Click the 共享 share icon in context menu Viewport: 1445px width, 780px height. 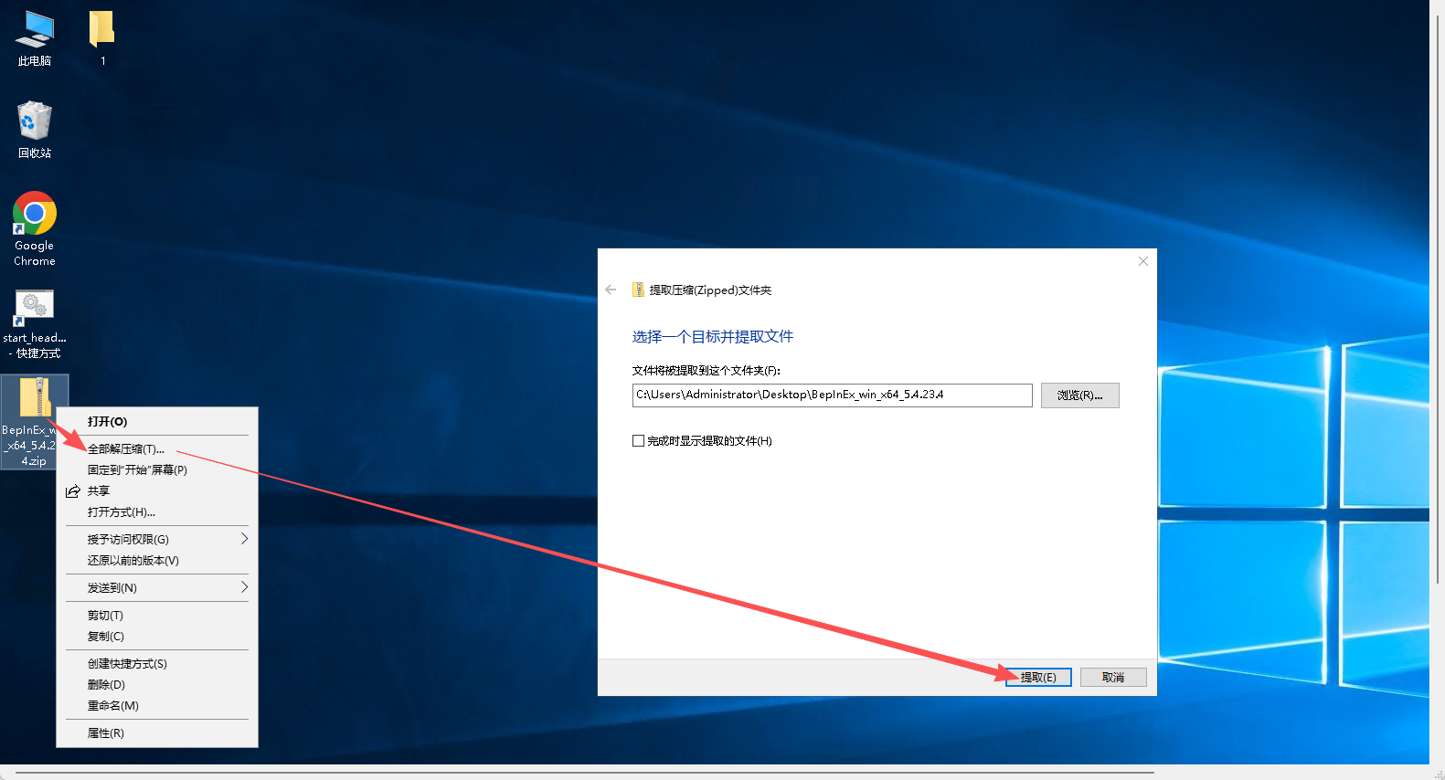click(73, 491)
